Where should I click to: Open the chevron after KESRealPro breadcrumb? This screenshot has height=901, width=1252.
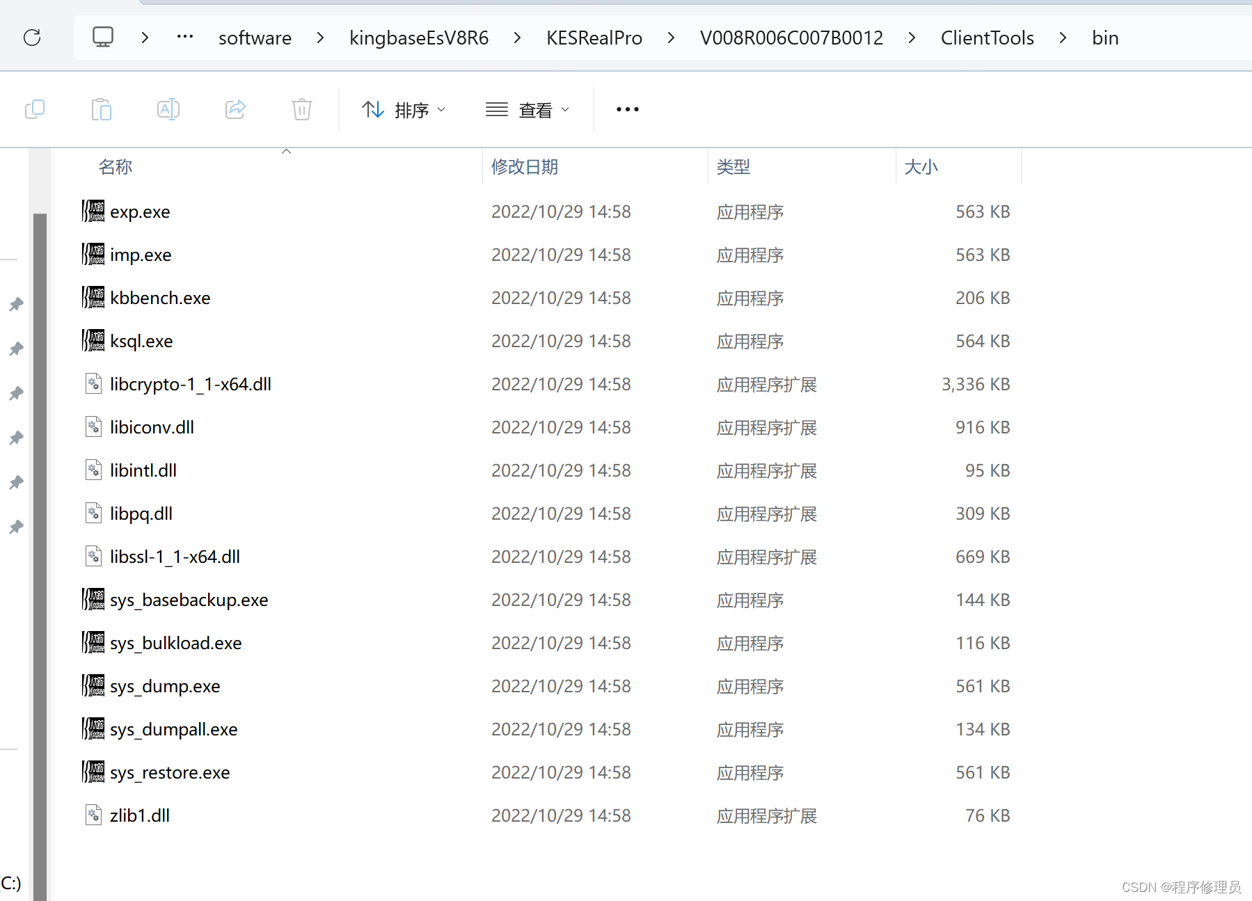tap(670, 37)
